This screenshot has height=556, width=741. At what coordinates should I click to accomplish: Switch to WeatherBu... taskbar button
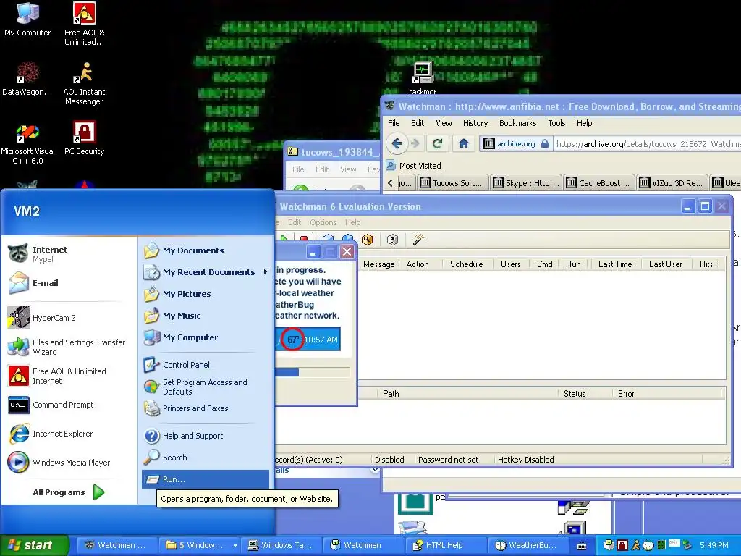pyautogui.click(x=528, y=545)
